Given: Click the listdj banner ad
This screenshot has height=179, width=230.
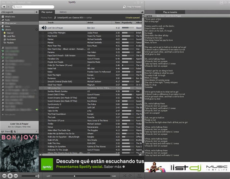Looking at the screenshot, I should 187,167.
